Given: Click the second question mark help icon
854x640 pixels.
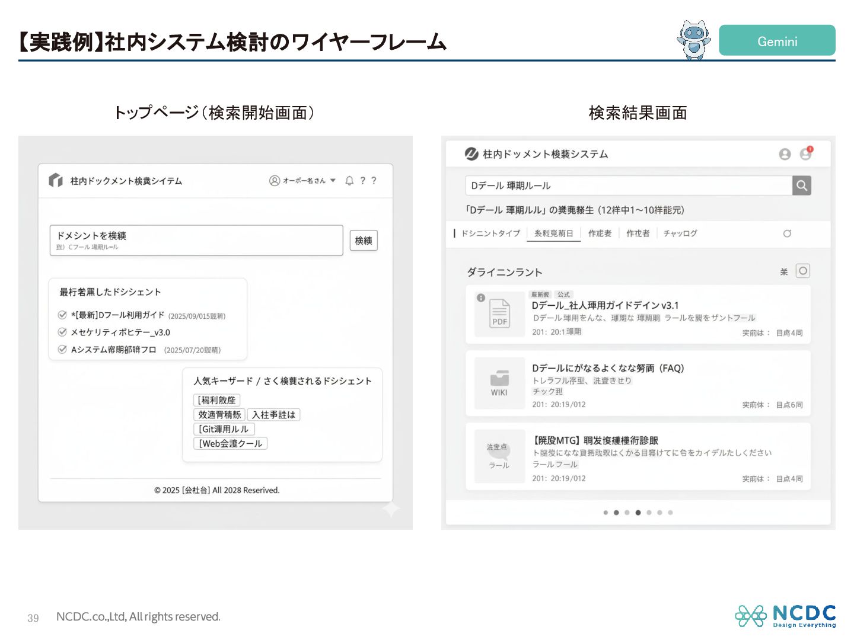Looking at the screenshot, I should (374, 181).
